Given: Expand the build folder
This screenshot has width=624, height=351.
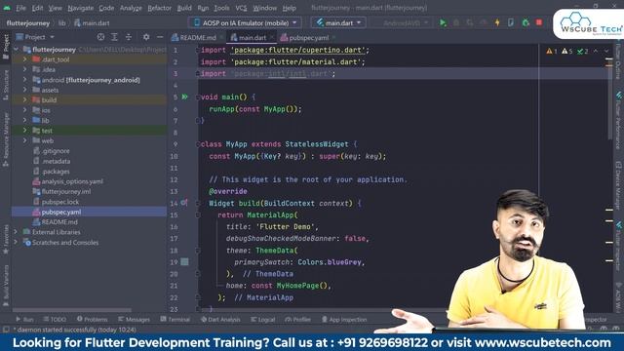Looking at the screenshot, I should click(24, 99).
